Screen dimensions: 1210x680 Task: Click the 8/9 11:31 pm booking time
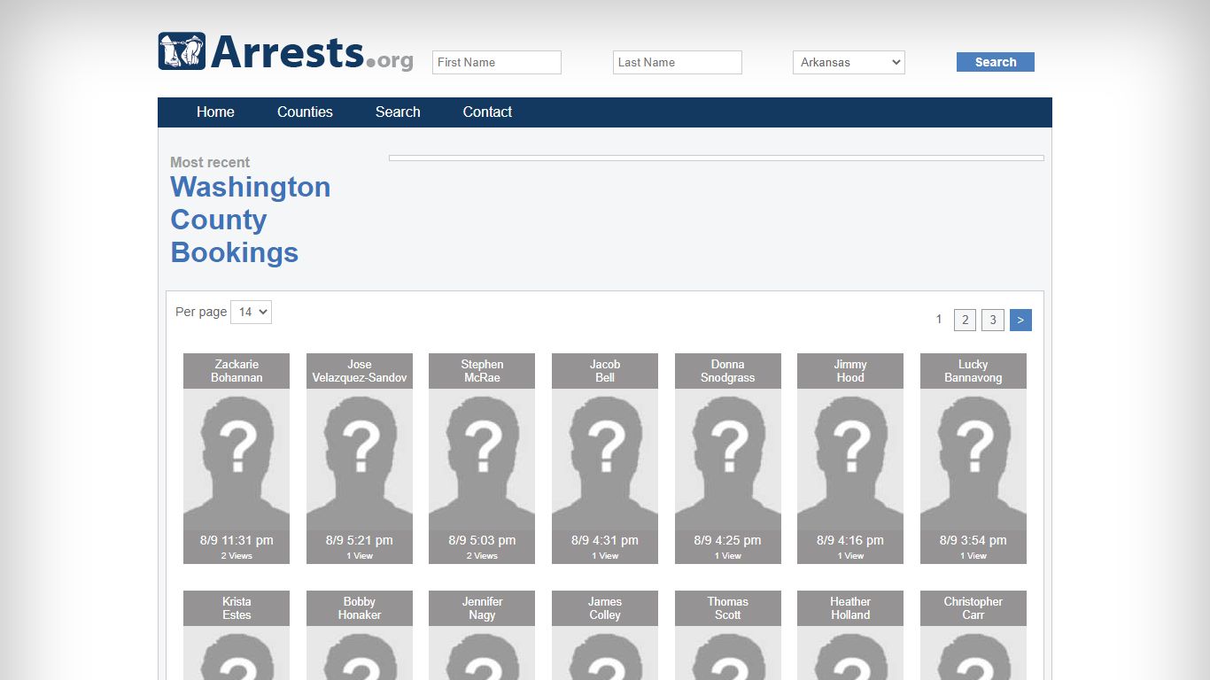coord(237,540)
